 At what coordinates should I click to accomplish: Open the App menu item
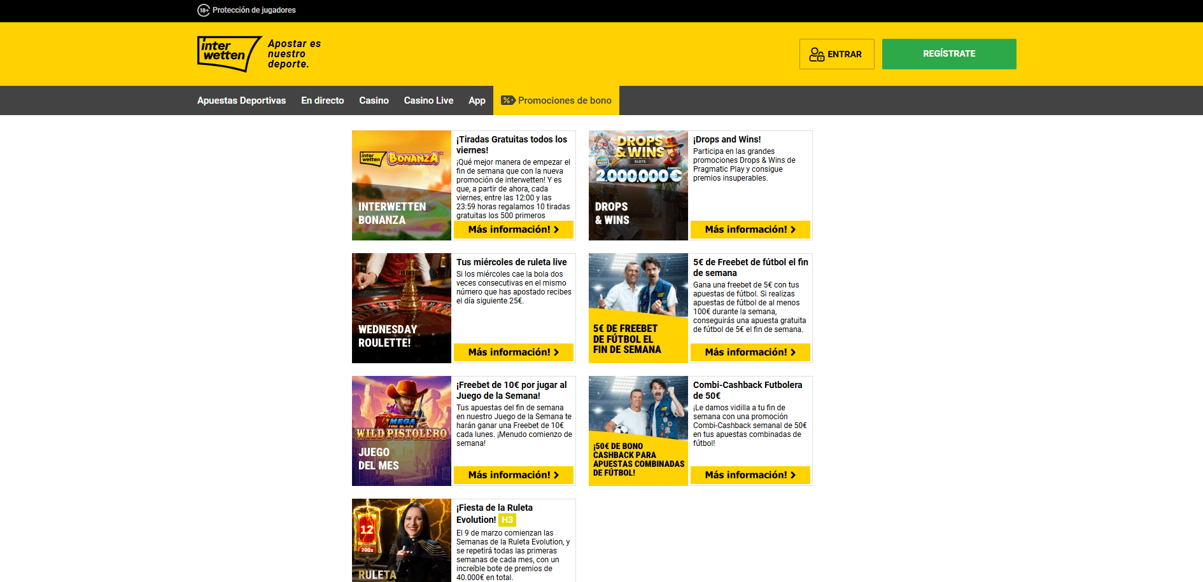coord(477,100)
